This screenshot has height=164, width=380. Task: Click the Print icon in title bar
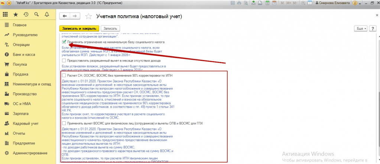coord(240,3)
